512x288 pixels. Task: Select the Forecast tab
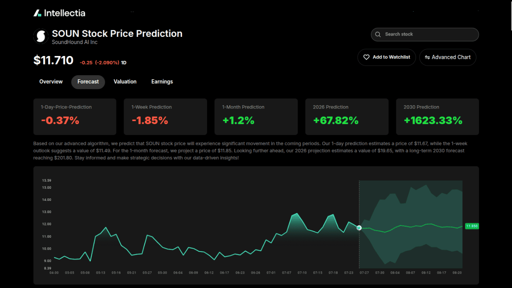[88, 82]
